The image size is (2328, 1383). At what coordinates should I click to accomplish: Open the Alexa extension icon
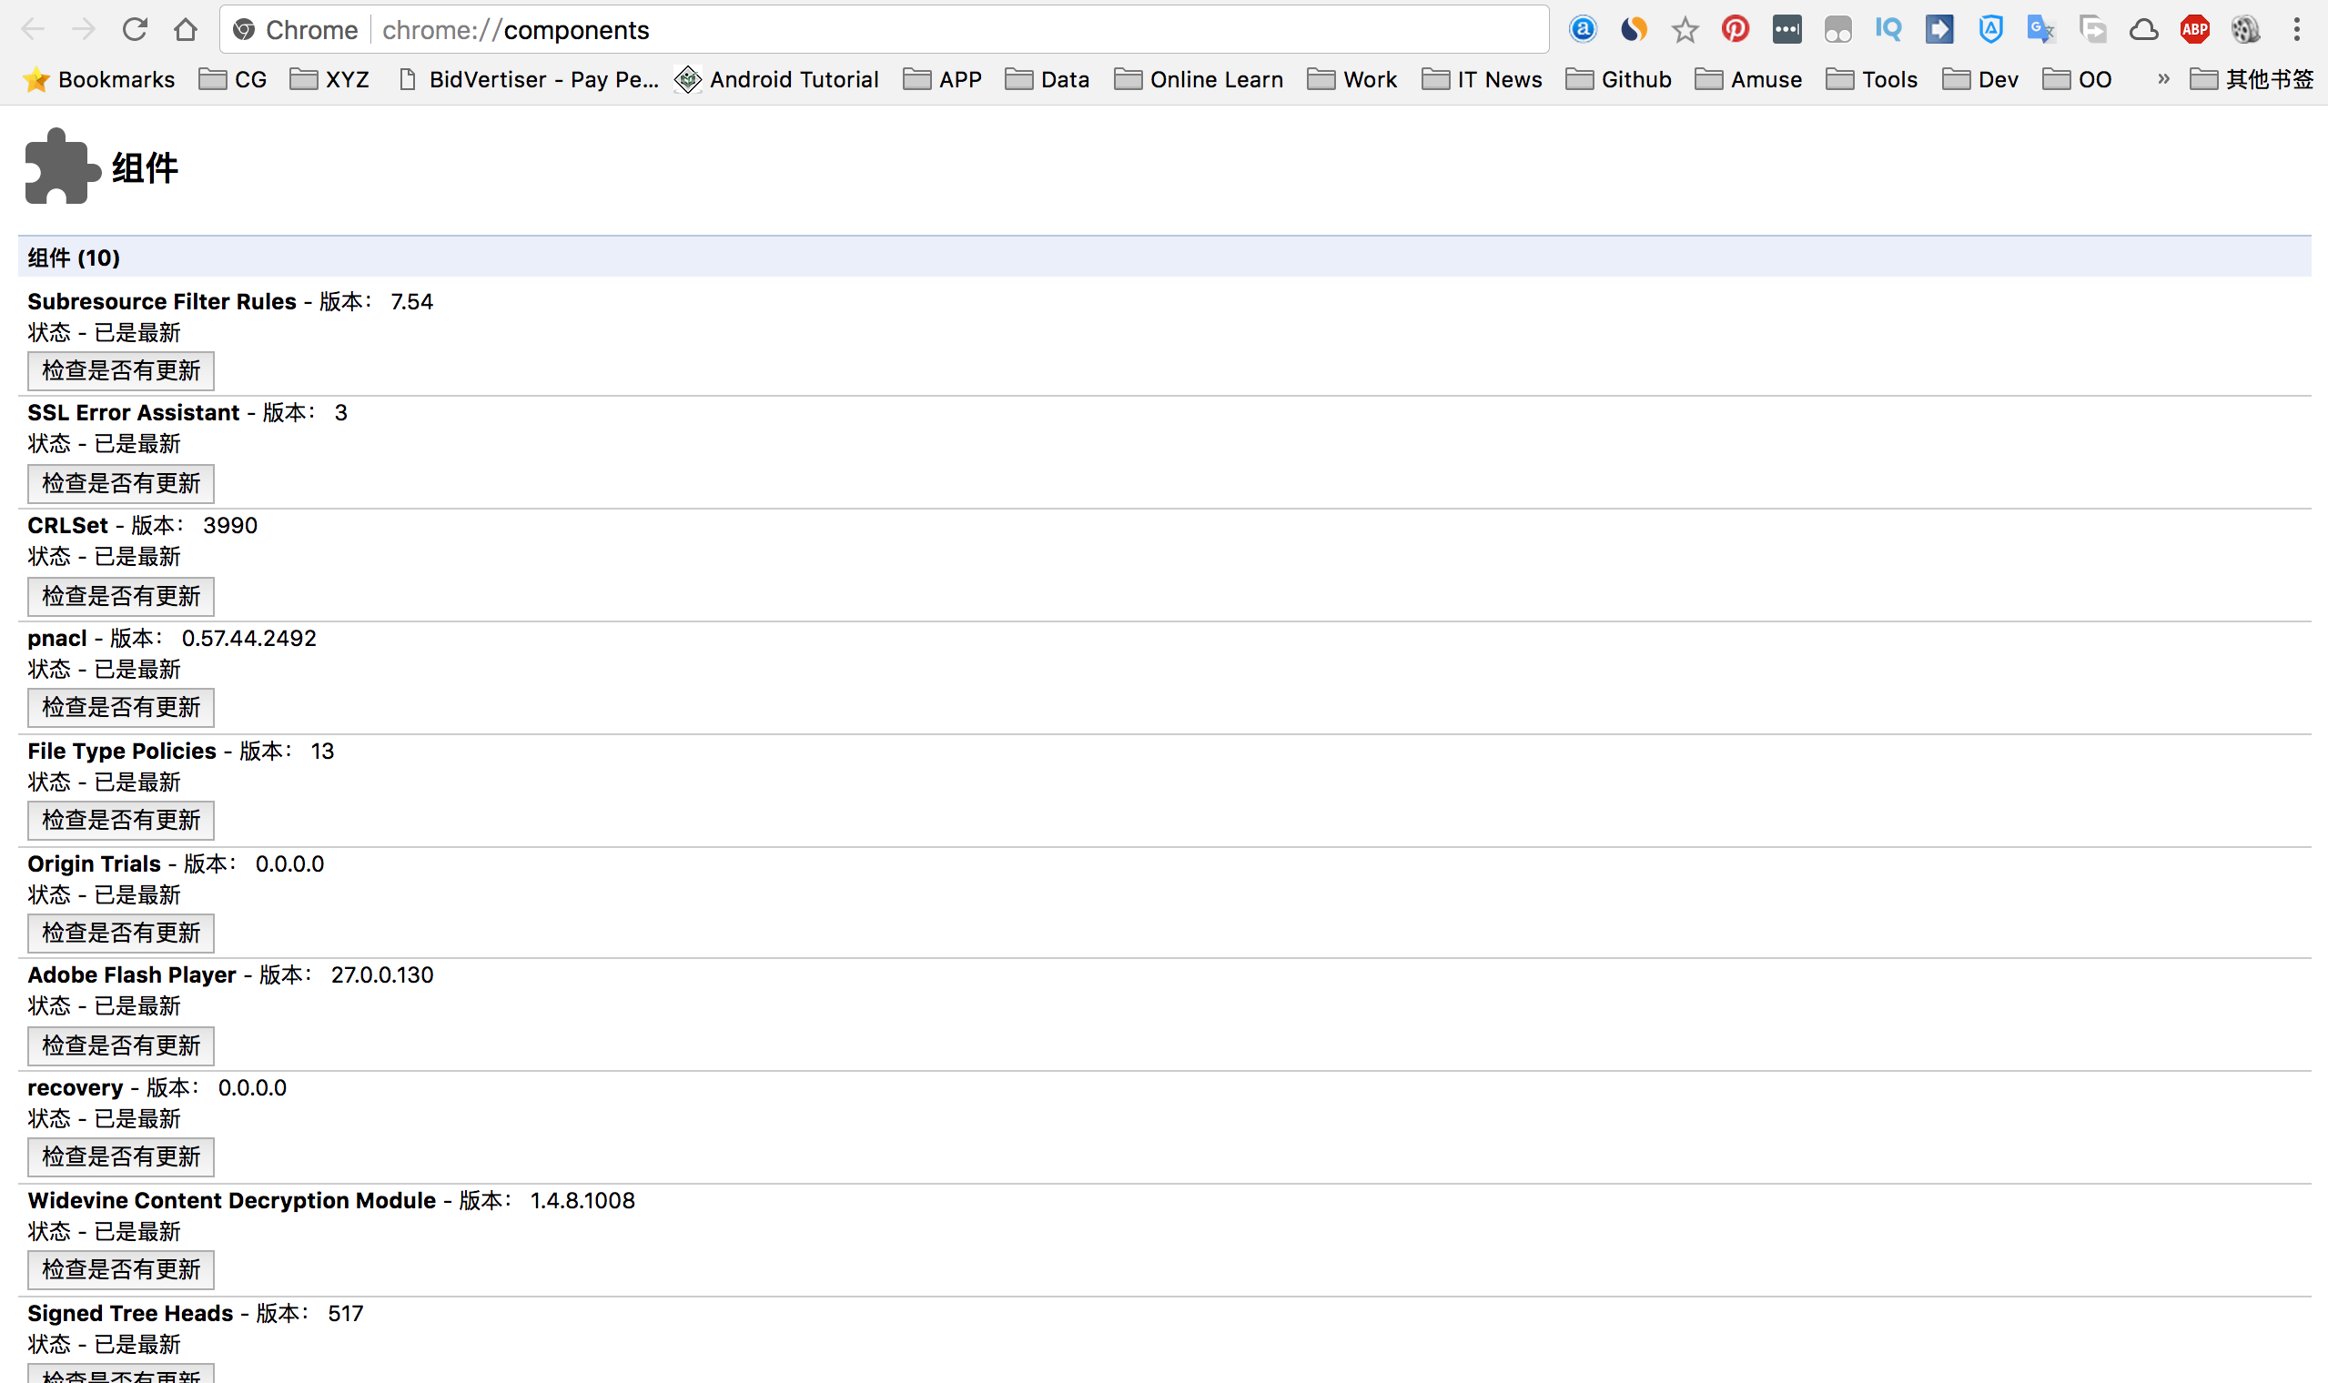point(1583,30)
